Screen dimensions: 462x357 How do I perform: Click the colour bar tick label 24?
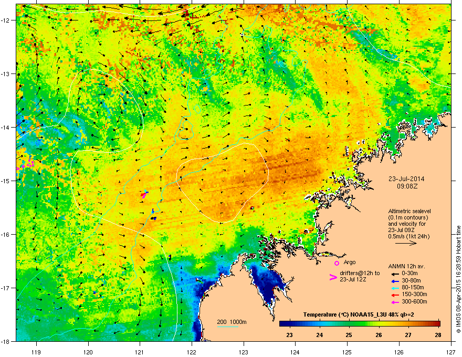coord(319,335)
